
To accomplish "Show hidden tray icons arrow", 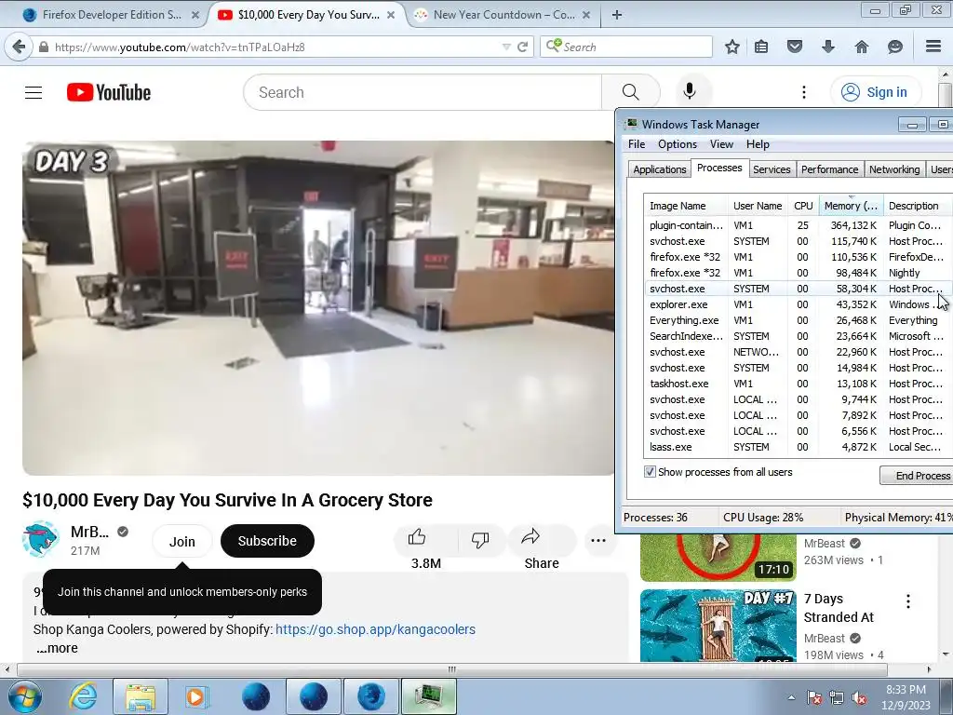I will point(791,698).
